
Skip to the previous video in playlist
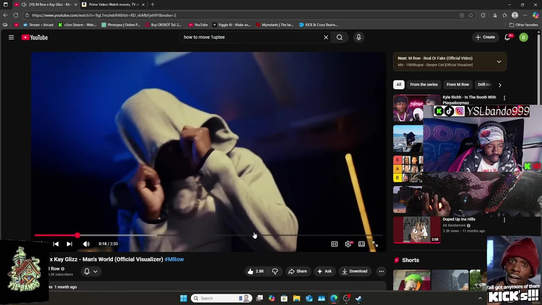coord(56,244)
